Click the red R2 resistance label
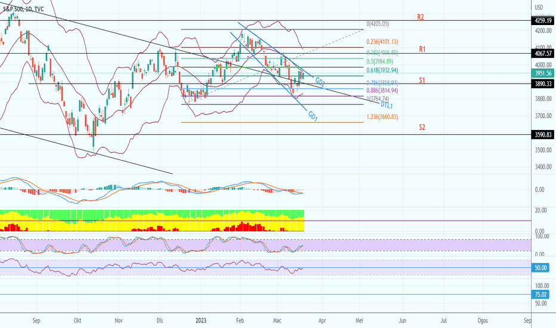 [421, 17]
